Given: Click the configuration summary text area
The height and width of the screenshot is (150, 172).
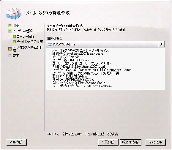Looking at the screenshot, I should [x=105, y=68].
